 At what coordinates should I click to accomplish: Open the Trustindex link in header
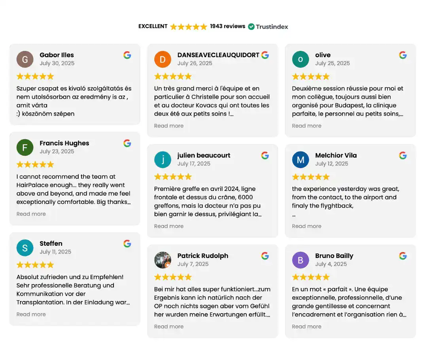tap(272, 27)
